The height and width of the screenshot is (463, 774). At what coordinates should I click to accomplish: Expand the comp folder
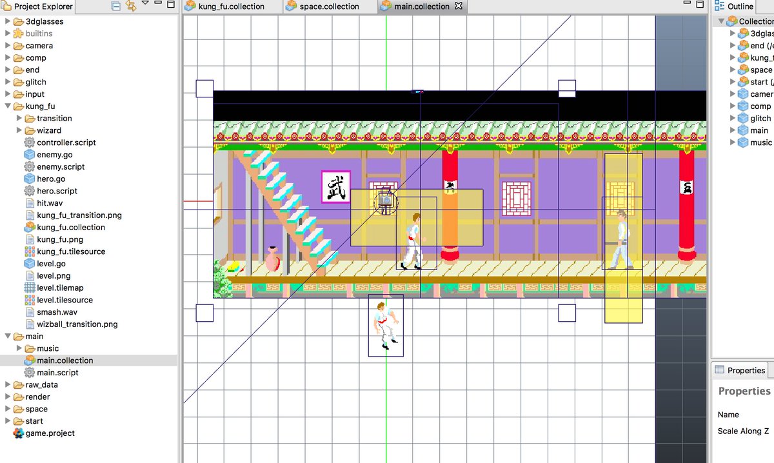[8, 58]
